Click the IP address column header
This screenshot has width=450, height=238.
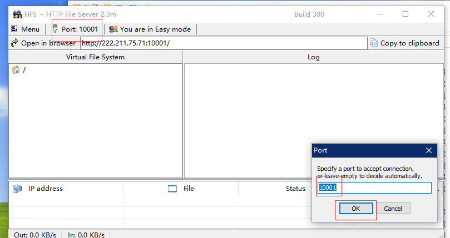click(x=46, y=188)
